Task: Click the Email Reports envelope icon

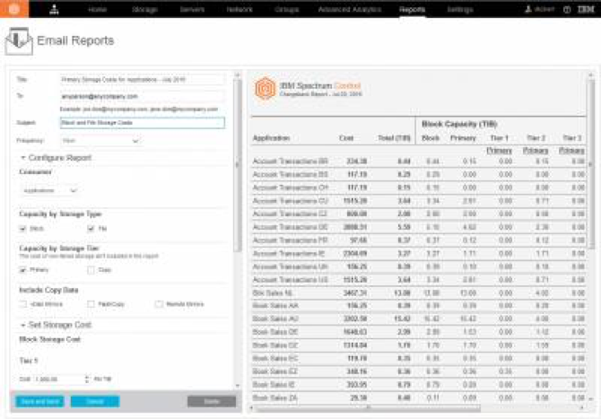Action: point(19,41)
